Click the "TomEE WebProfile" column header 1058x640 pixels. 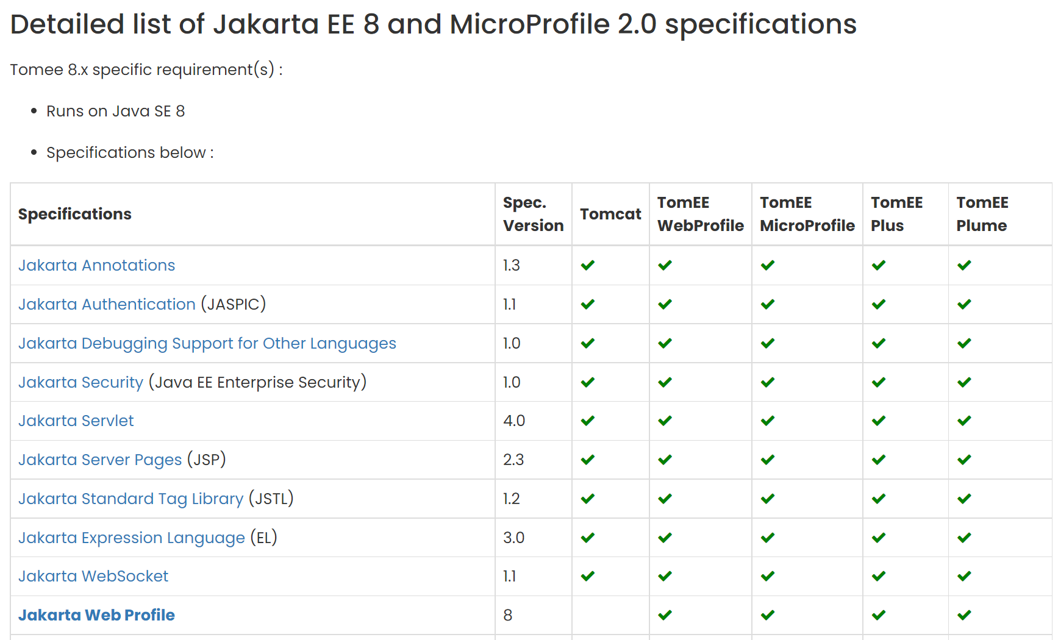coord(701,214)
